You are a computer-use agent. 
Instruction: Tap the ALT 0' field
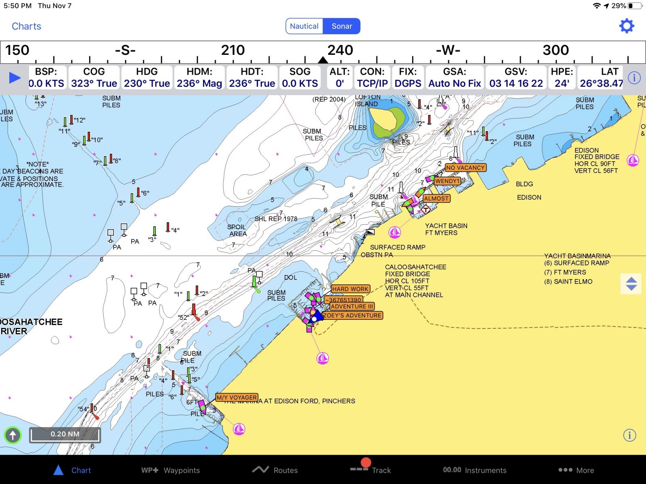coord(340,77)
